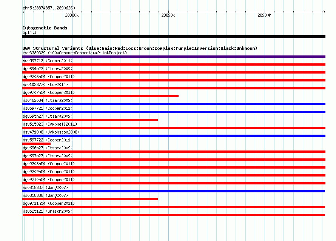This screenshot has height=241, width=336.
Task: Click red loss bar under dgv9710n54
Action: (174, 183)
